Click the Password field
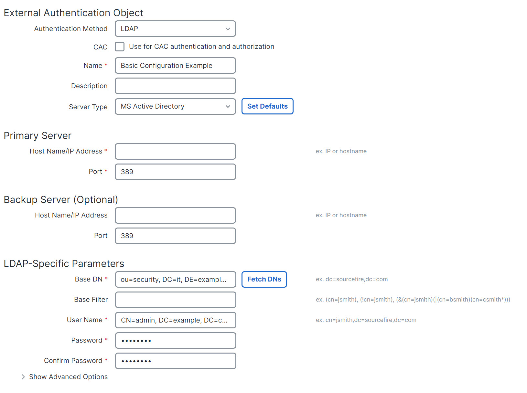 click(175, 340)
